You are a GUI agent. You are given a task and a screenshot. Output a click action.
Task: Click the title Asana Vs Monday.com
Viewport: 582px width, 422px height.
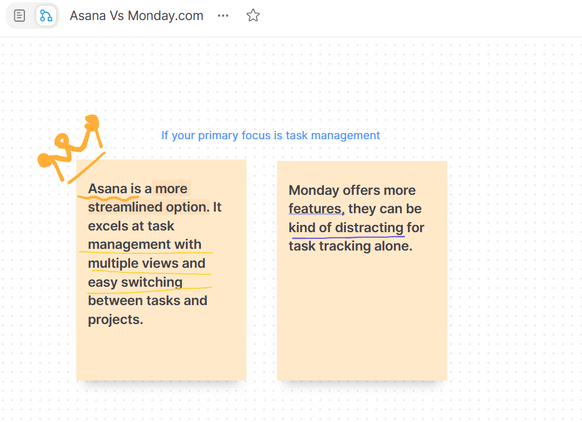[136, 16]
